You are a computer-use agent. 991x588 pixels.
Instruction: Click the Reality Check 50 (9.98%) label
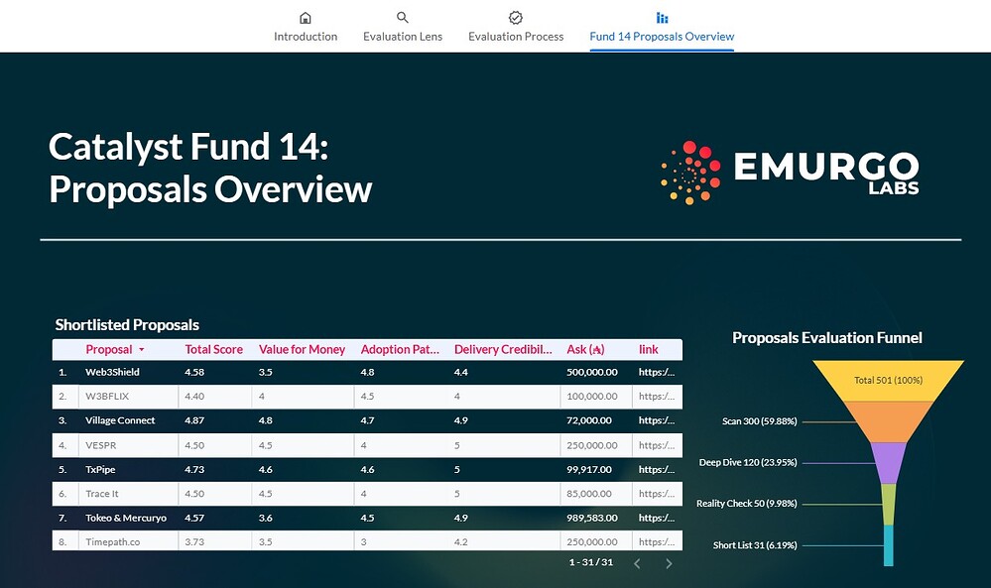(746, 504)
